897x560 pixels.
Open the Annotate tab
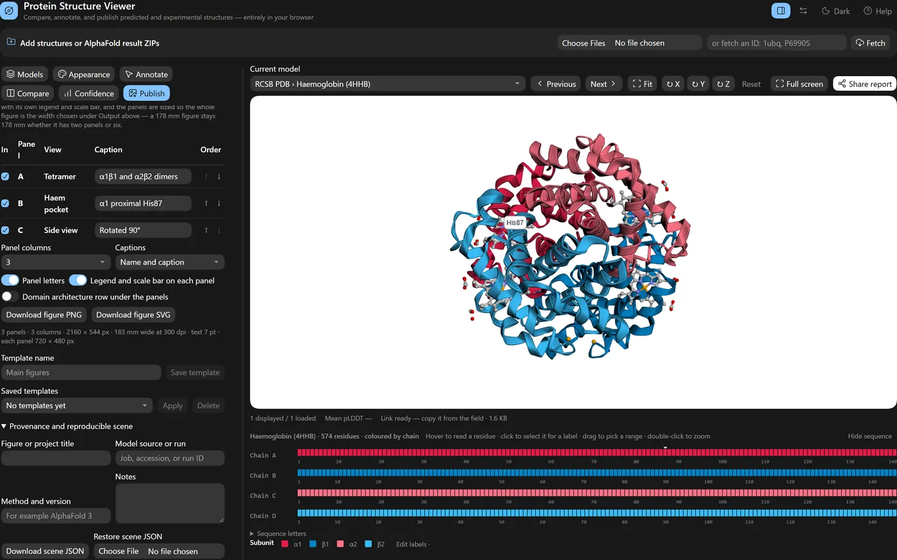(x=147, y=74)
